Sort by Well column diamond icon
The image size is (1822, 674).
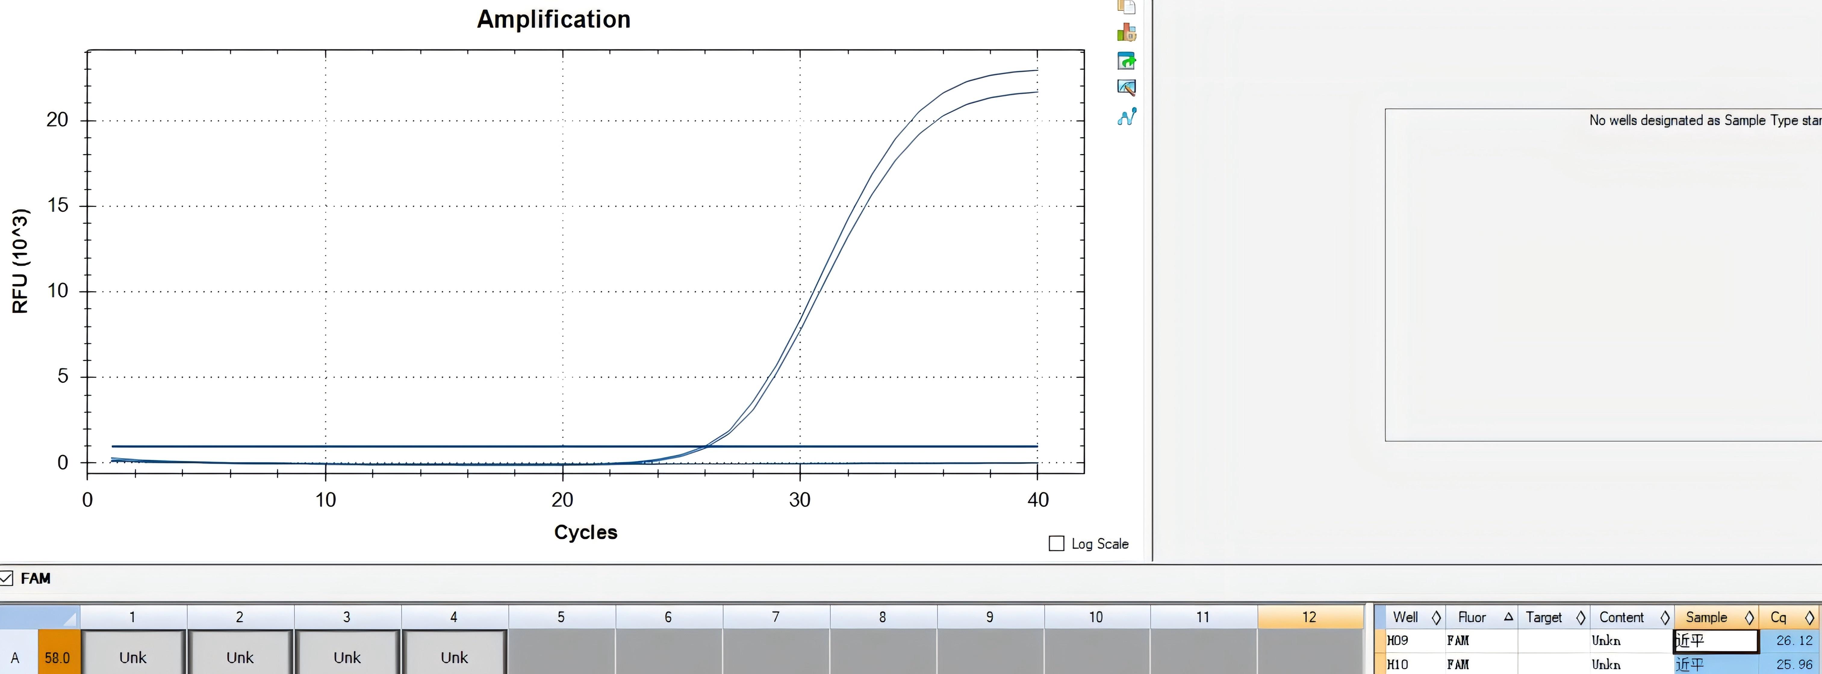(x=1436, y=617)
